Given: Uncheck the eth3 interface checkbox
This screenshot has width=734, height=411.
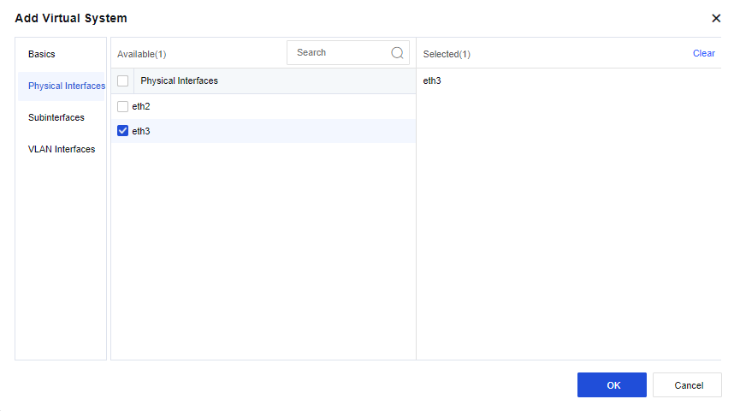Looking at the screenshot, I should tap(123, 131).
